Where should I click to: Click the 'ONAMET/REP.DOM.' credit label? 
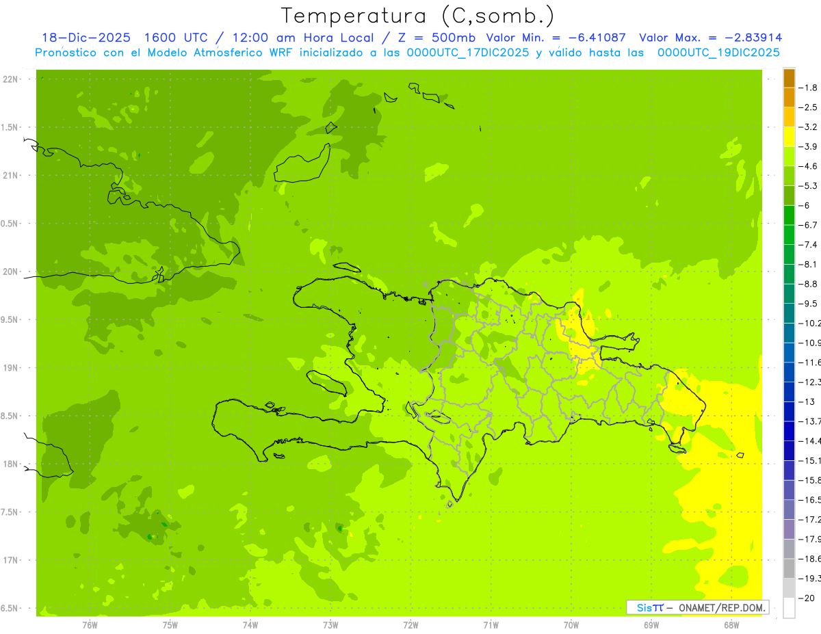click(722, 607)
